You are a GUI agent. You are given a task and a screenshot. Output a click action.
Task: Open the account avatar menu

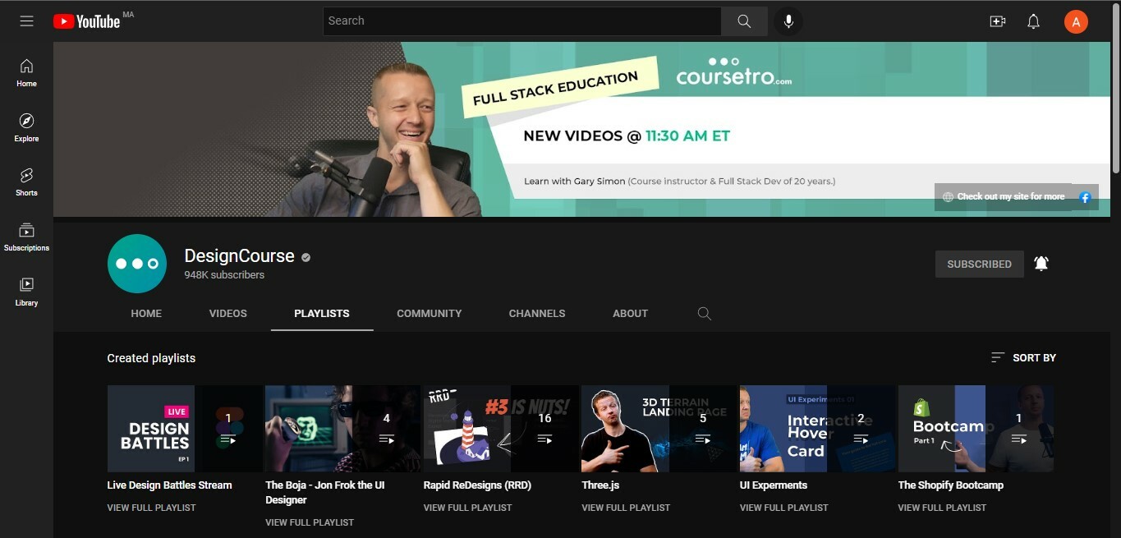pos(1076,21)
